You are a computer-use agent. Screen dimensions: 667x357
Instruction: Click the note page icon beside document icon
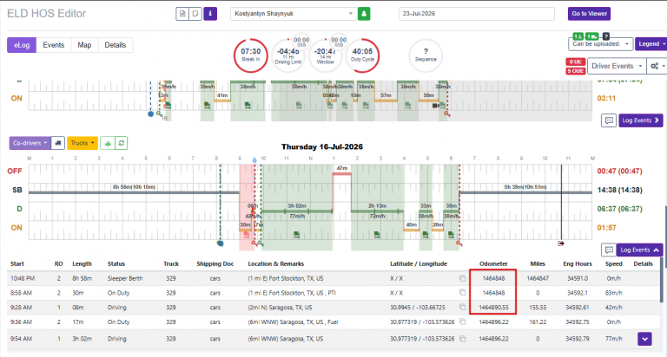195,14
